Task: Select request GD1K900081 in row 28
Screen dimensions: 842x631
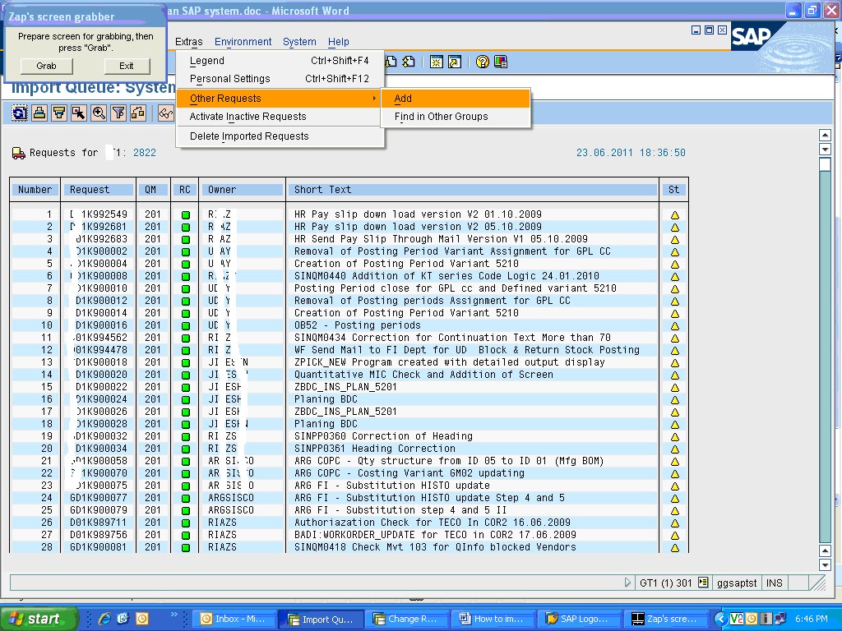Action: [99, 547]
